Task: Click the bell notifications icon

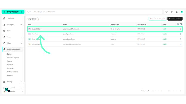Action: [x=177, y=12]
